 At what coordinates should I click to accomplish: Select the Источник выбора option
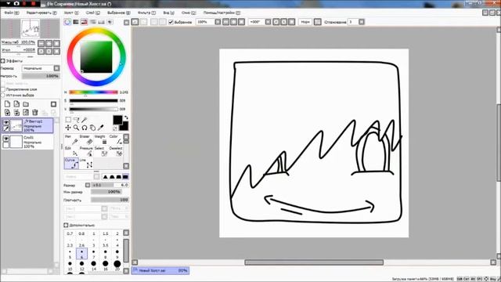pos(3,95)
